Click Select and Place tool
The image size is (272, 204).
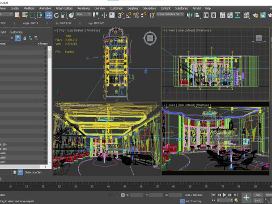(x=71, y=15)
